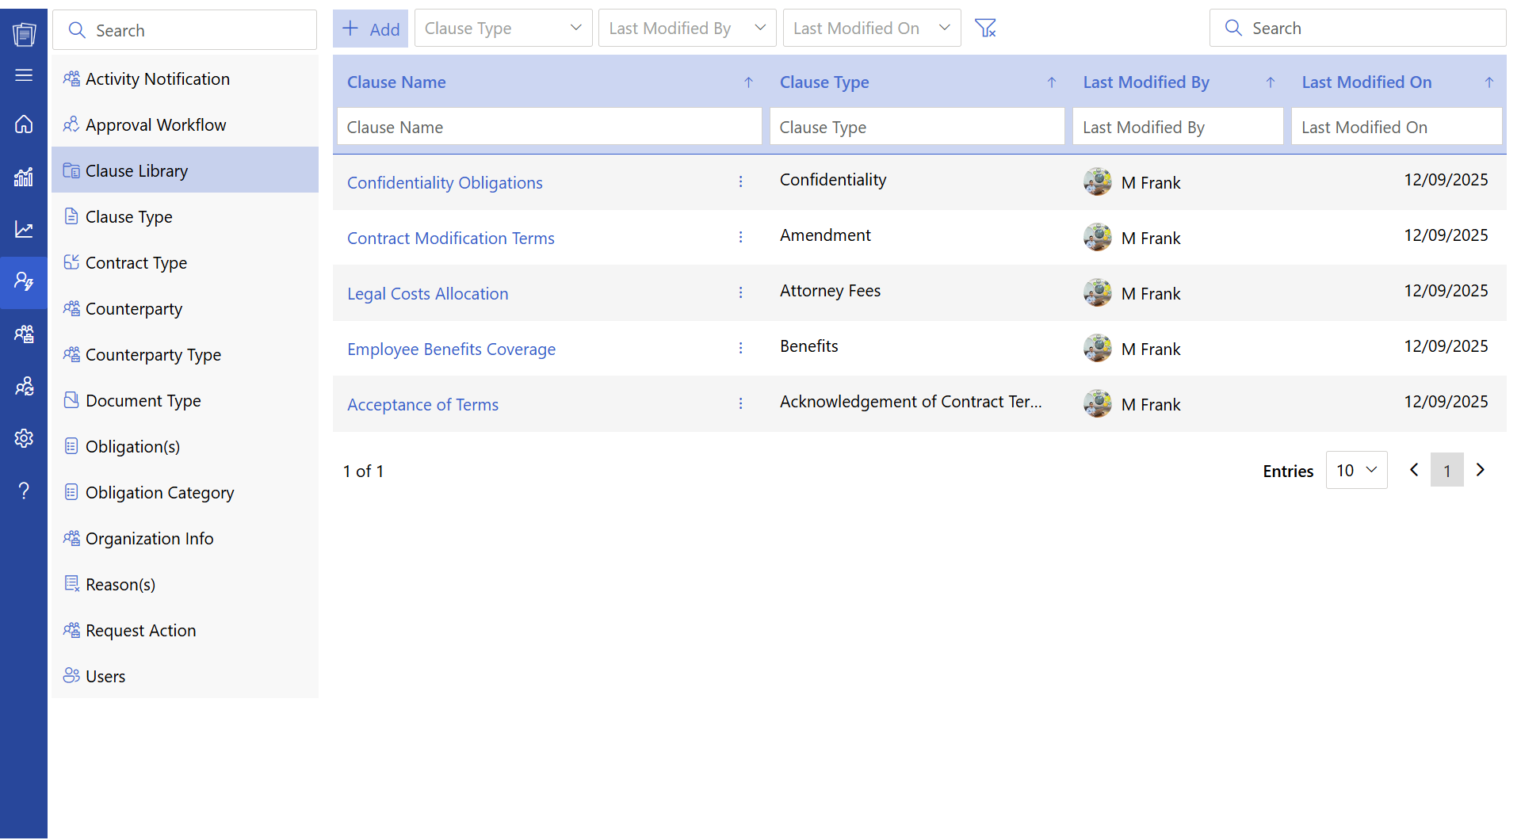The height and width of the screenshot is (840, 1521).
Task: Expand the Last Modified By filter dropdown
Action: (686, 28)
